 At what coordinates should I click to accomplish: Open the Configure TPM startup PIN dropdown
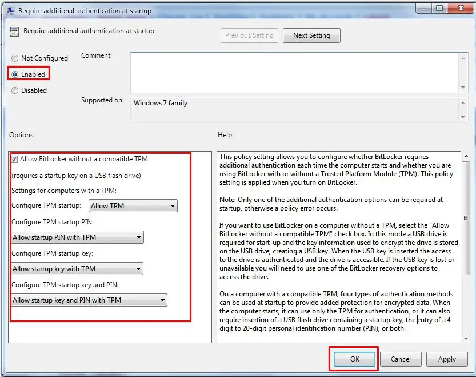77,237
